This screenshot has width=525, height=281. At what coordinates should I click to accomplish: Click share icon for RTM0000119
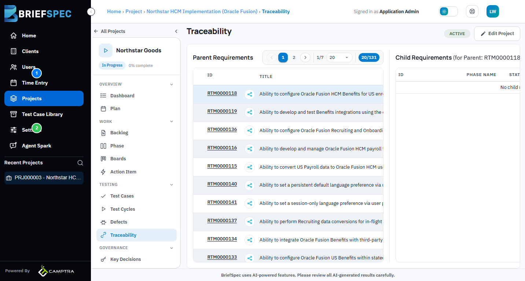[x=250, y=112]
